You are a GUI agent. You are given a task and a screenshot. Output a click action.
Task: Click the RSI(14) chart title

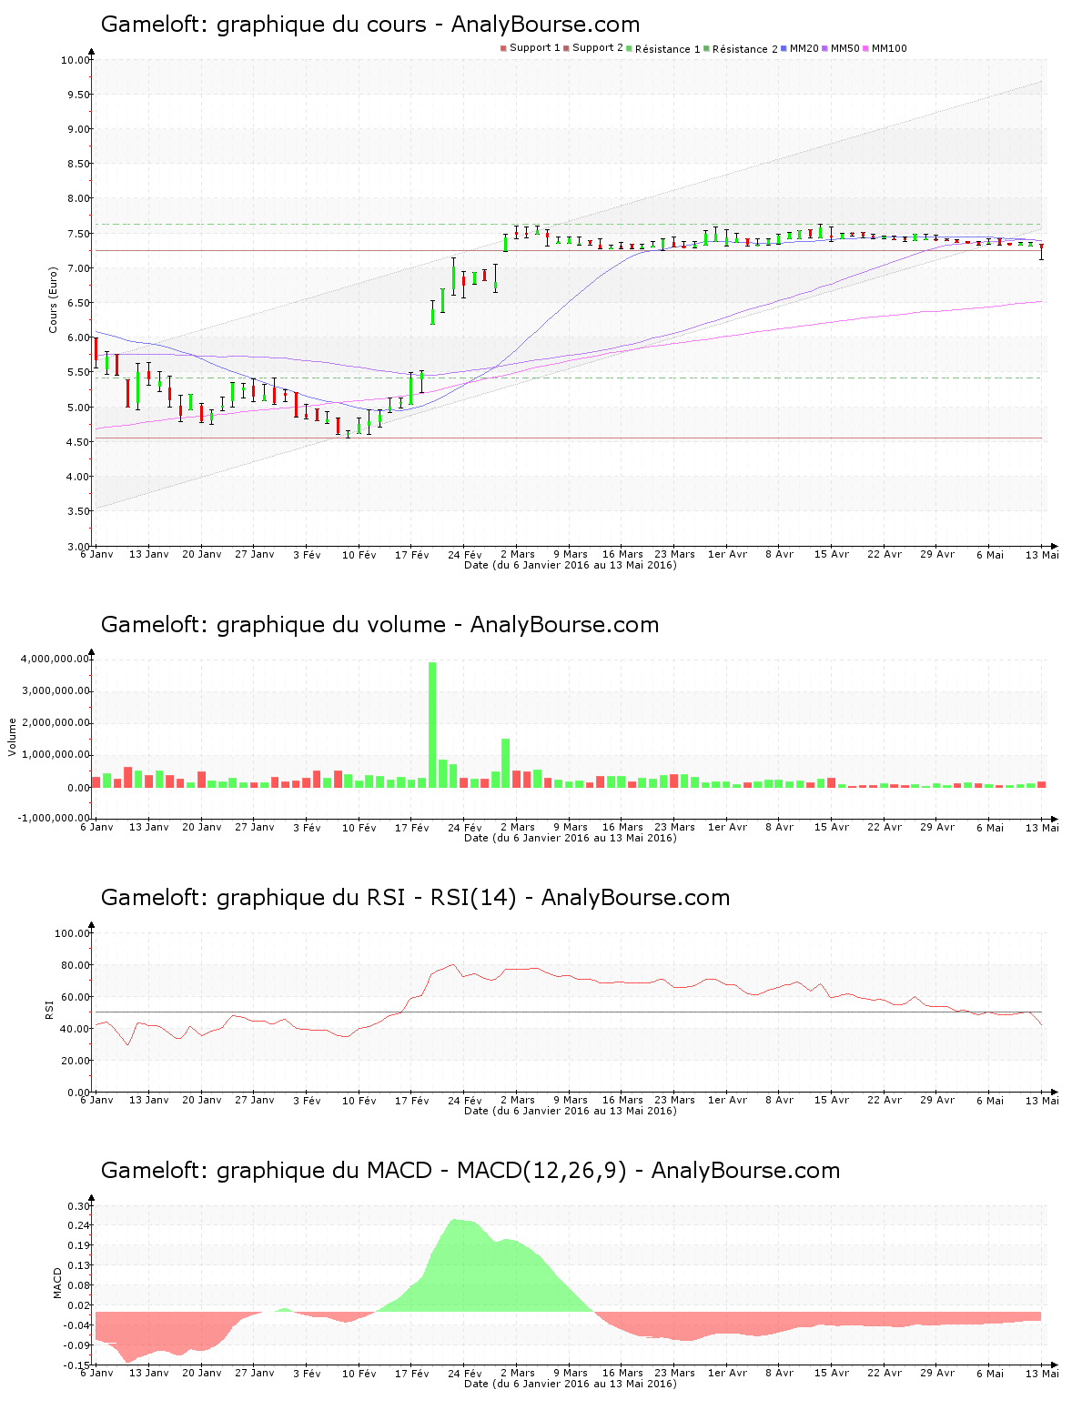pyautogui.click(x=415, y=898)
